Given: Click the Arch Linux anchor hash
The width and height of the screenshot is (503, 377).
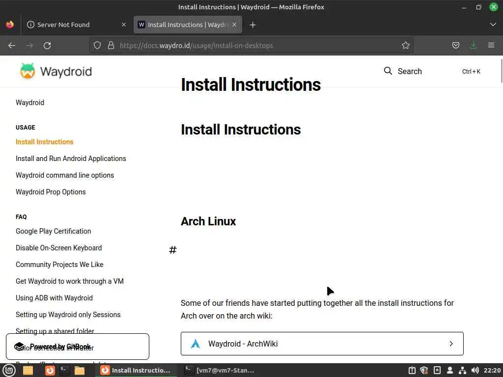Looking at the screenshot, I should [x=172, y=250].
